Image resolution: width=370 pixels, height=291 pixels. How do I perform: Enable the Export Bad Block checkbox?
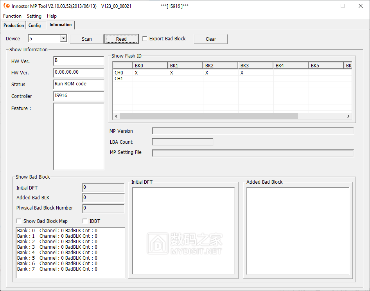145,39
